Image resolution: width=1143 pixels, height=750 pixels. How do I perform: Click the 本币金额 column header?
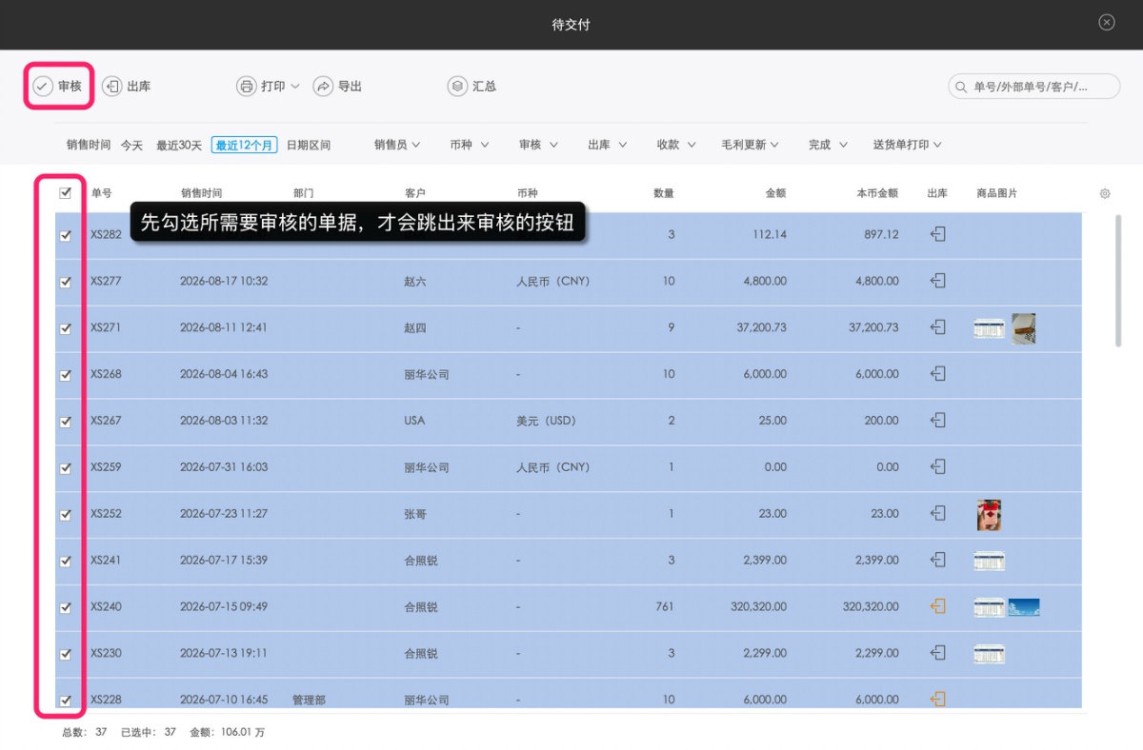pos(877,193)
